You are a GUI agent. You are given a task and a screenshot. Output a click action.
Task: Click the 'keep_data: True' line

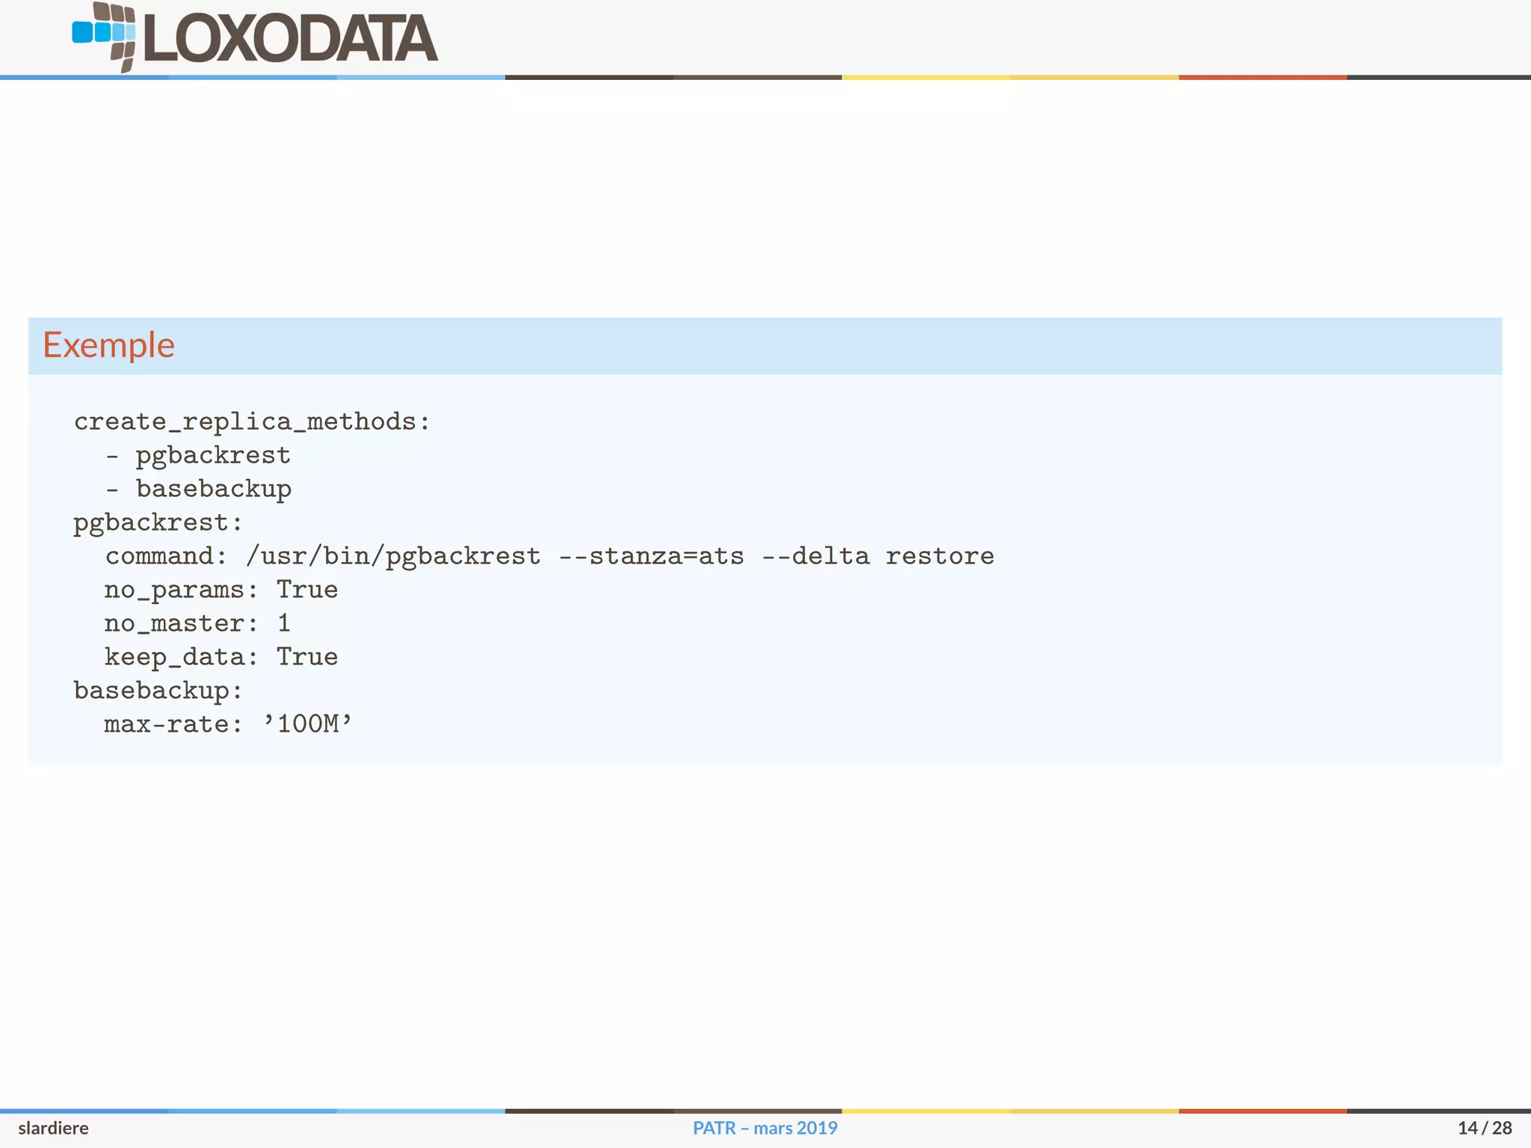[x=221, y=657]
